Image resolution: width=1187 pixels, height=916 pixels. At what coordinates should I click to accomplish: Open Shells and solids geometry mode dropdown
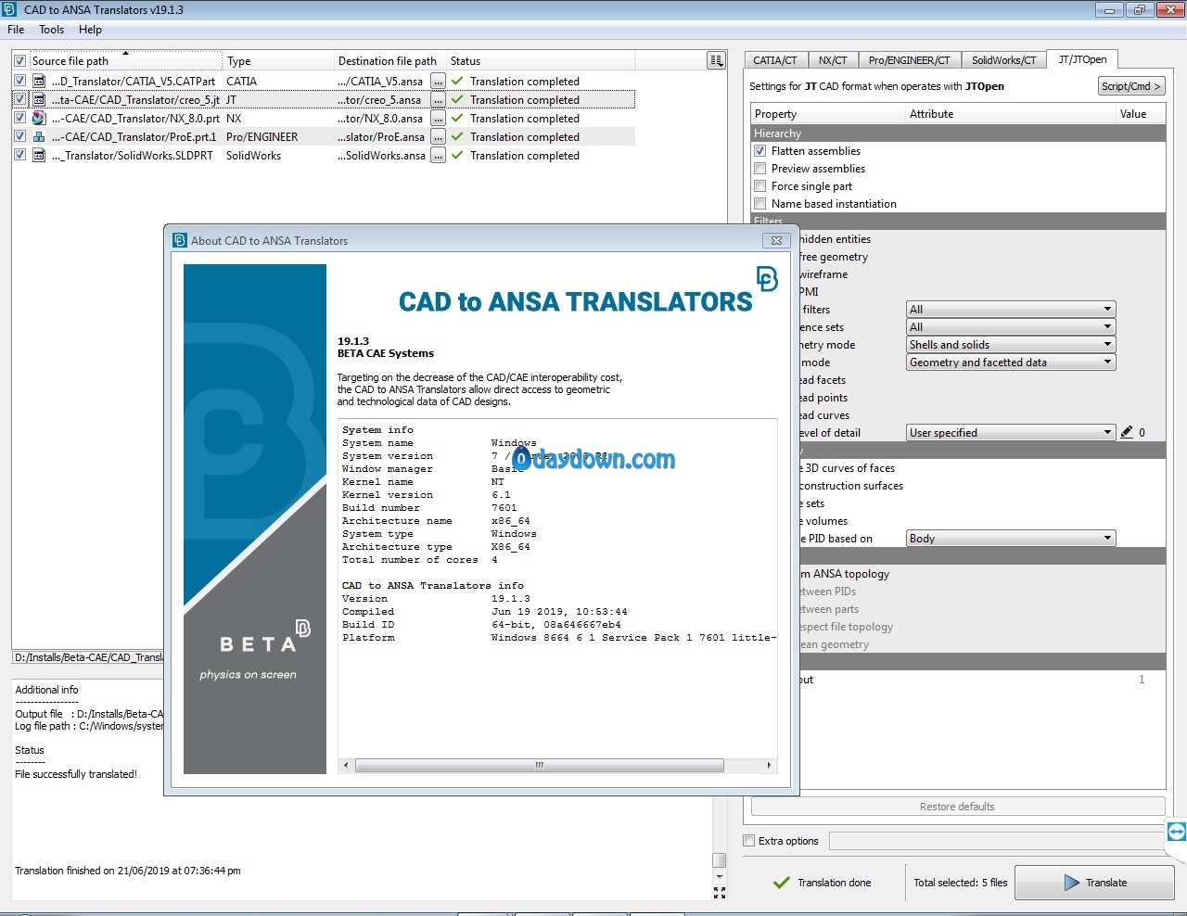[x=1011, y=344]
